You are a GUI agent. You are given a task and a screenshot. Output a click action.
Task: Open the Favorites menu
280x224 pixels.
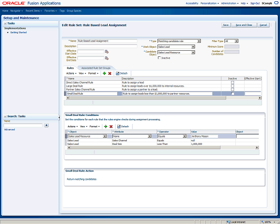[x=51, y=10]
